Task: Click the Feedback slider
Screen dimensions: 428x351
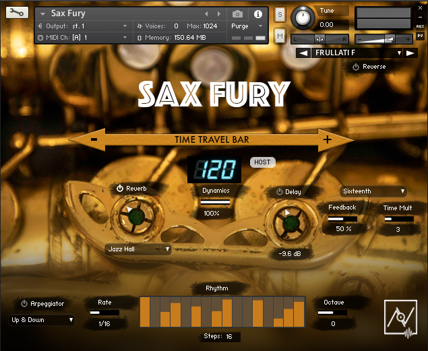Action: pos(342,219)
